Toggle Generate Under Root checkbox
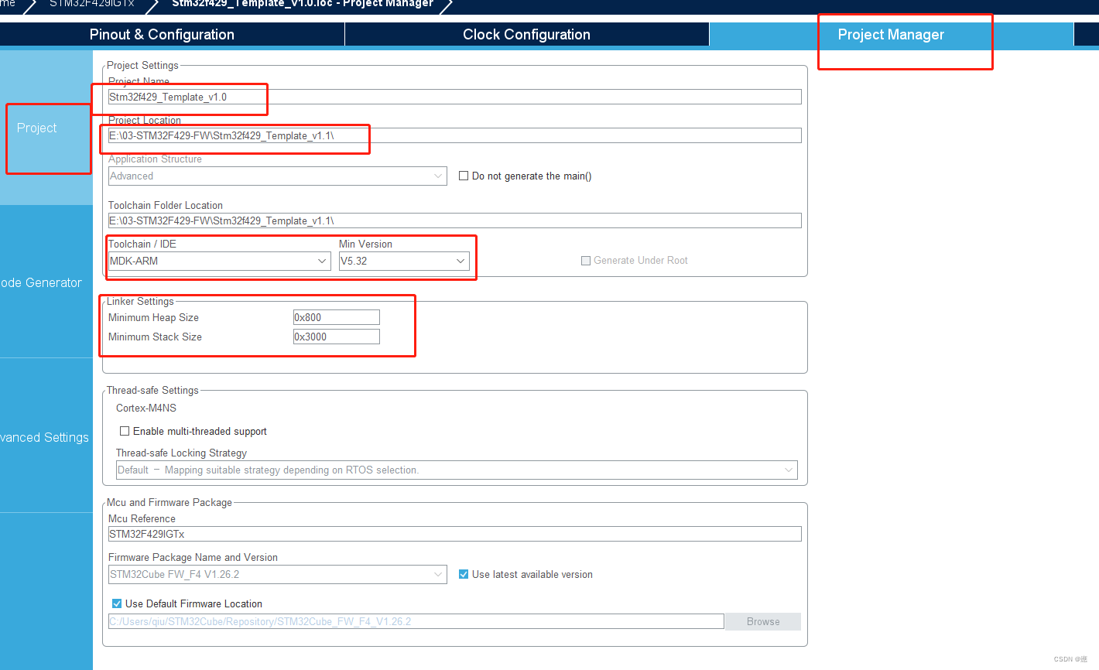Image resolution: width=1099 pixels, height=670 pixels. (x=586, y=261)
